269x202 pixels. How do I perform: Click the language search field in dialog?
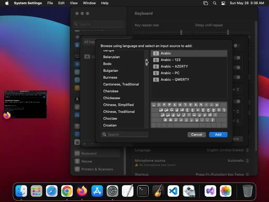tap(125, 134)
